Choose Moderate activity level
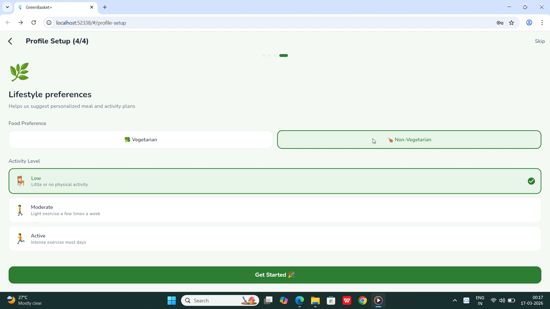Image resolution: width=550 pixels, height=309 pixels. 275,210
